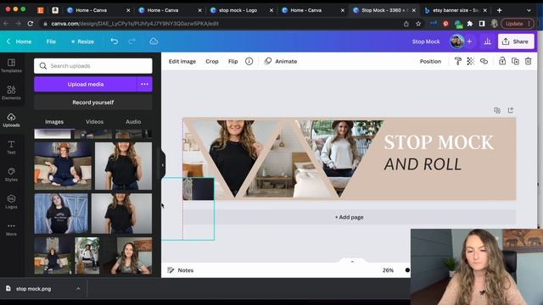Reload the browser page
Viewport: 543px width, 305px height.
pos(31,24)
